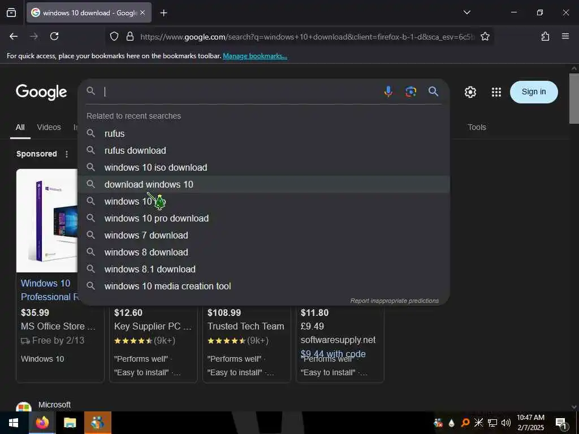Choose 'windows 10 media creation tool' suggestion
The image size is (579, 434).
(x=263, y=287)
